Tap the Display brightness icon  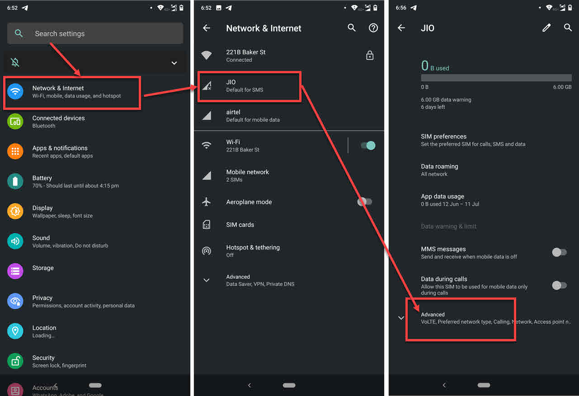15,211
